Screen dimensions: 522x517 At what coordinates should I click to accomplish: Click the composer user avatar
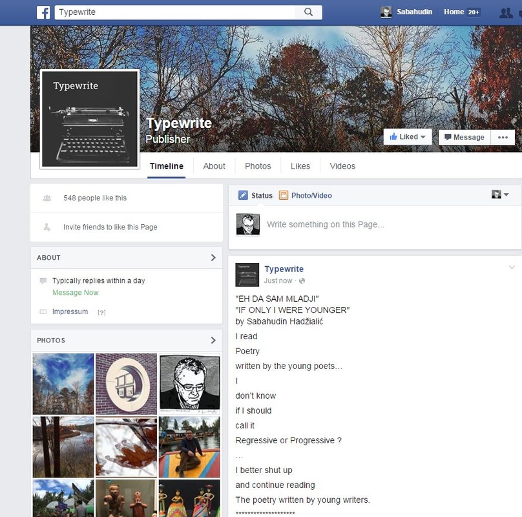coord(247,224)
